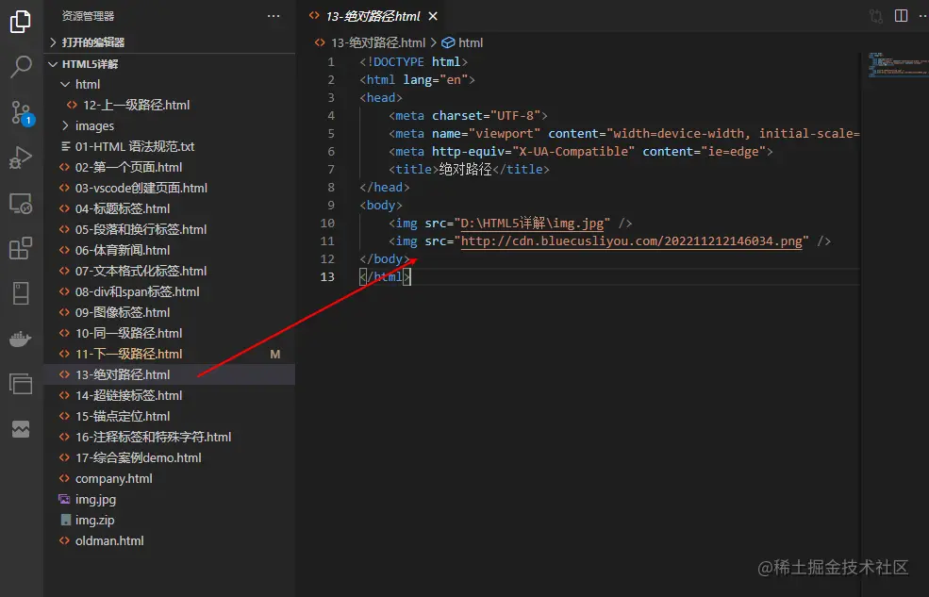This screenshot has height=597, width=929.
Task: Close the 13-绝对路径.html editor tab
Action: pos(433,17)
